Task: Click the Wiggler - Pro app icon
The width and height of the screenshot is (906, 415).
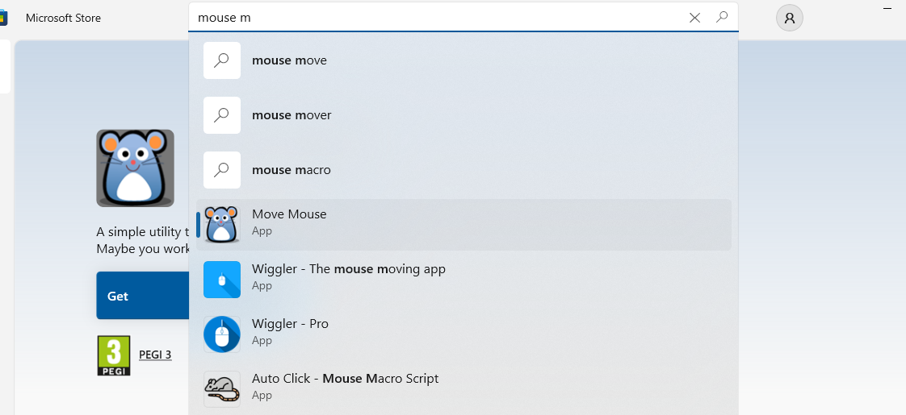Action: point(222,334)
